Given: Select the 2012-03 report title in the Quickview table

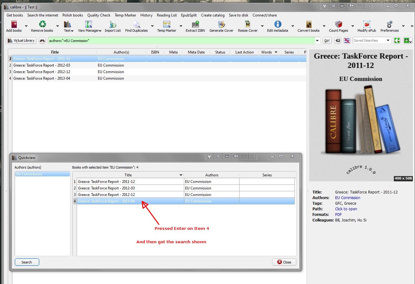Looking at the screenshot, I should click(x=106, y=188).
